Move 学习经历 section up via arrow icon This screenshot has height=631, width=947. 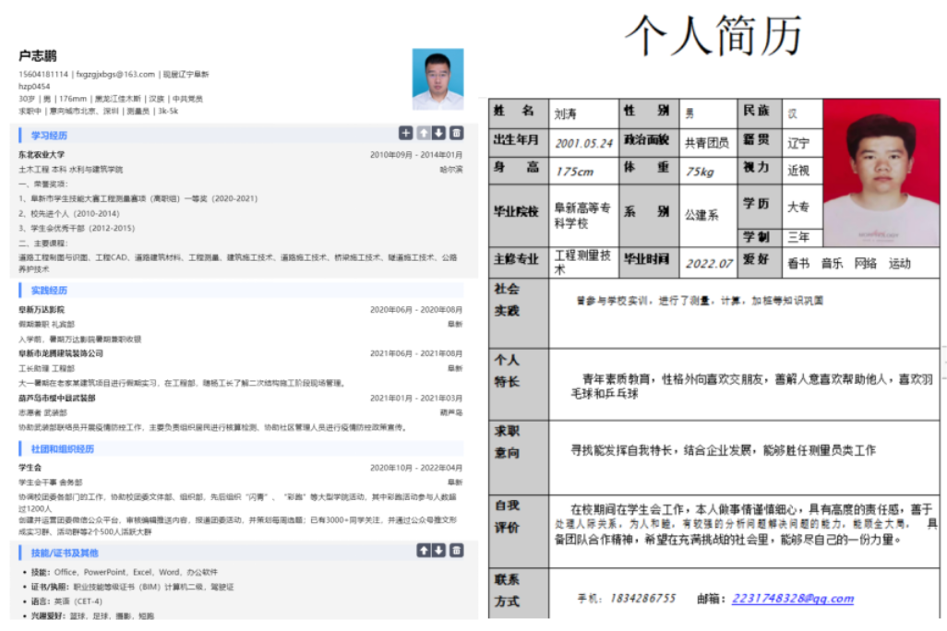pos(424,132)
